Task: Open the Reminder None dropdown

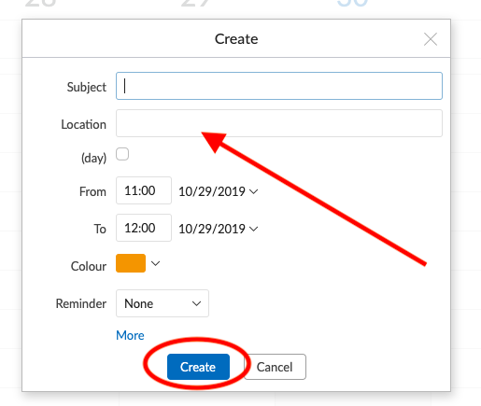Action: [x=163, y=303]
